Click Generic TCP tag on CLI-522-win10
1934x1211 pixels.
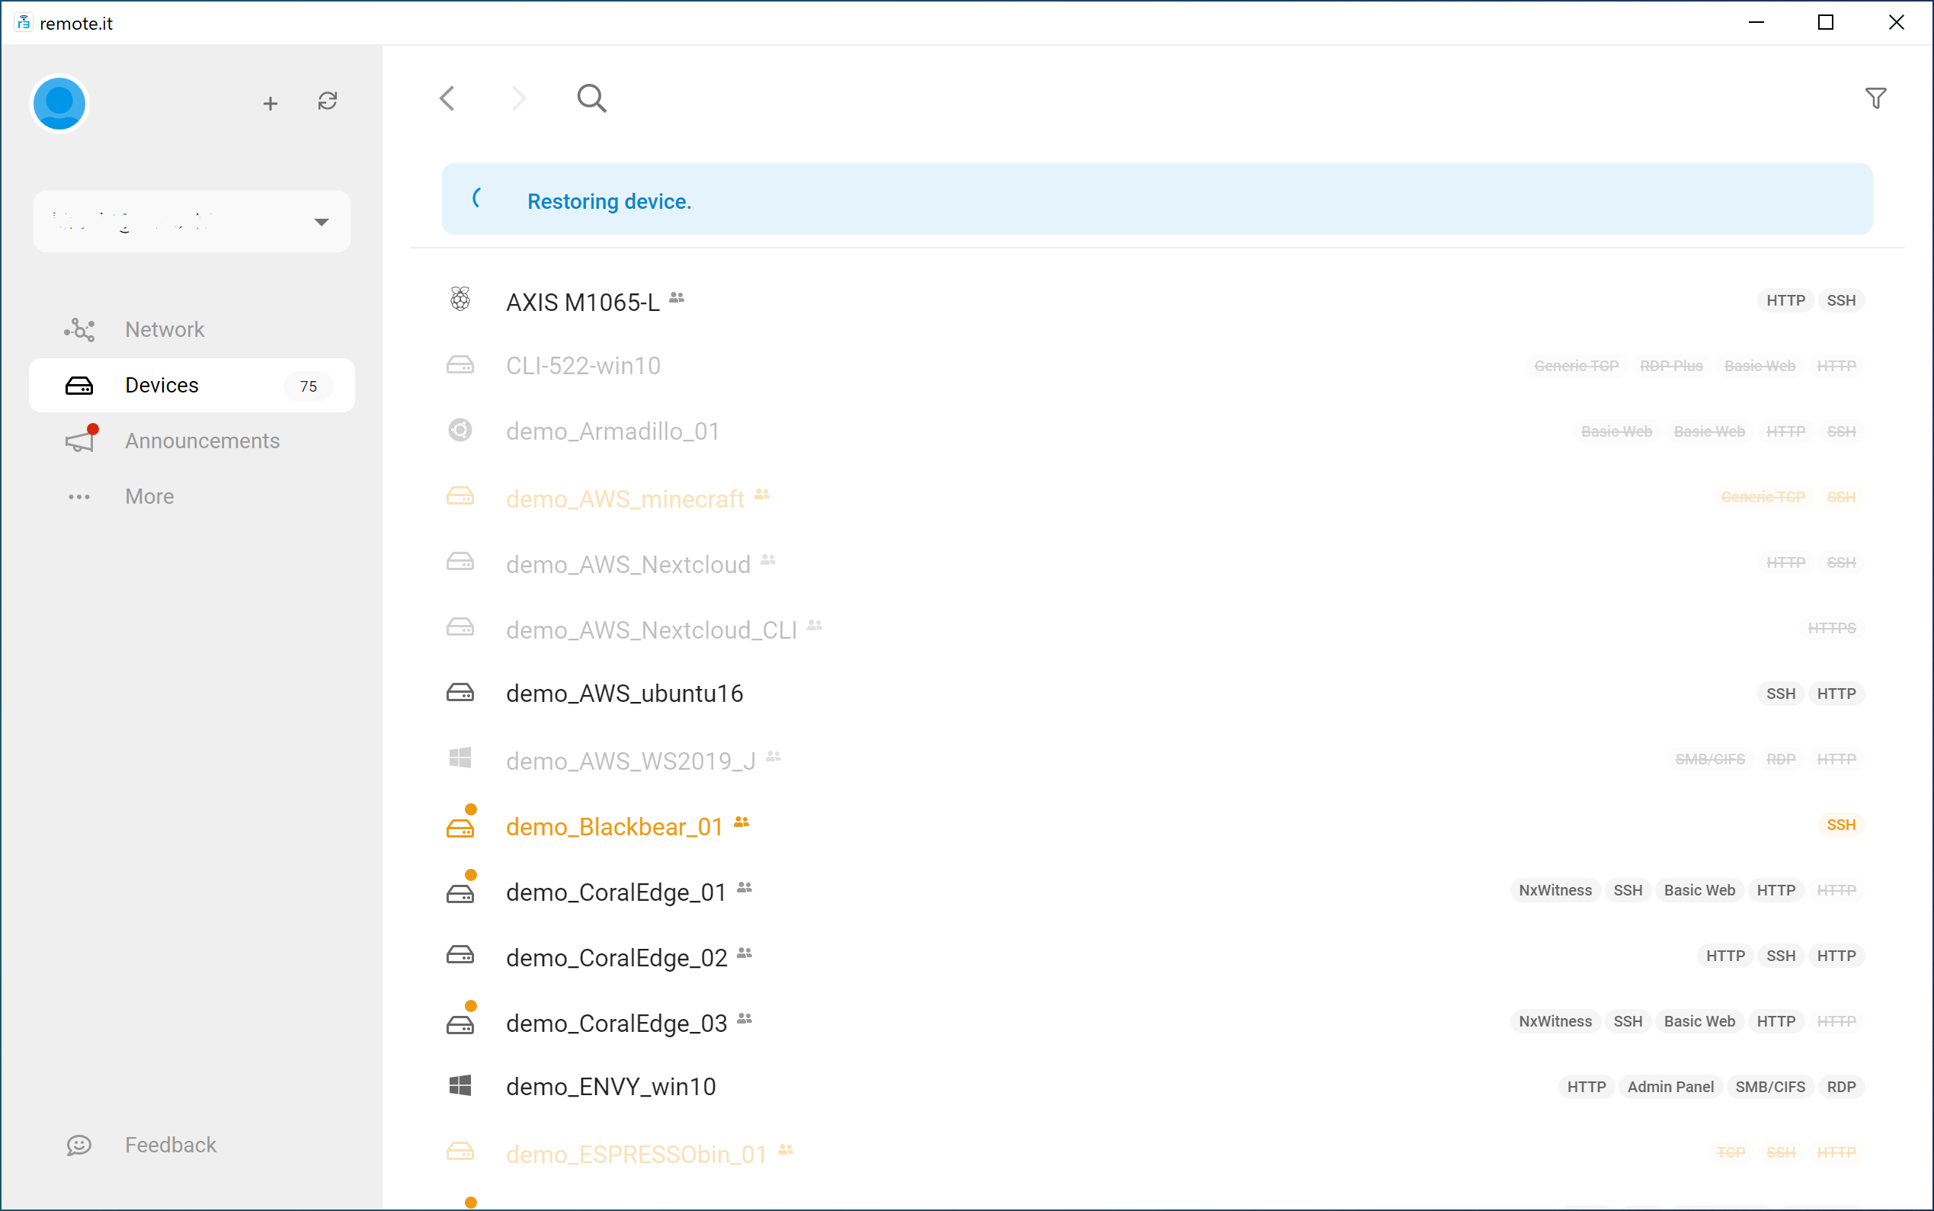tap(1576, 366)
